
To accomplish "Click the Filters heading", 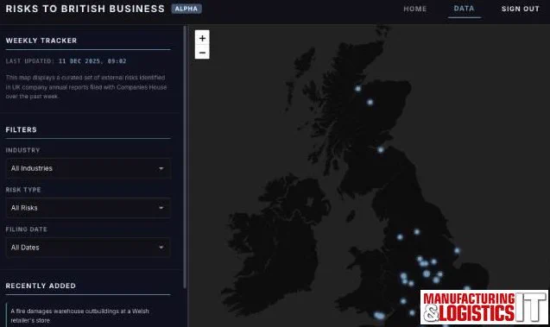I will 21,129.
